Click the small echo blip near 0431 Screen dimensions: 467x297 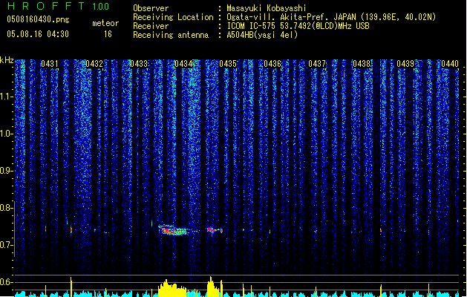pyautogui.click(x=45, y=229)
